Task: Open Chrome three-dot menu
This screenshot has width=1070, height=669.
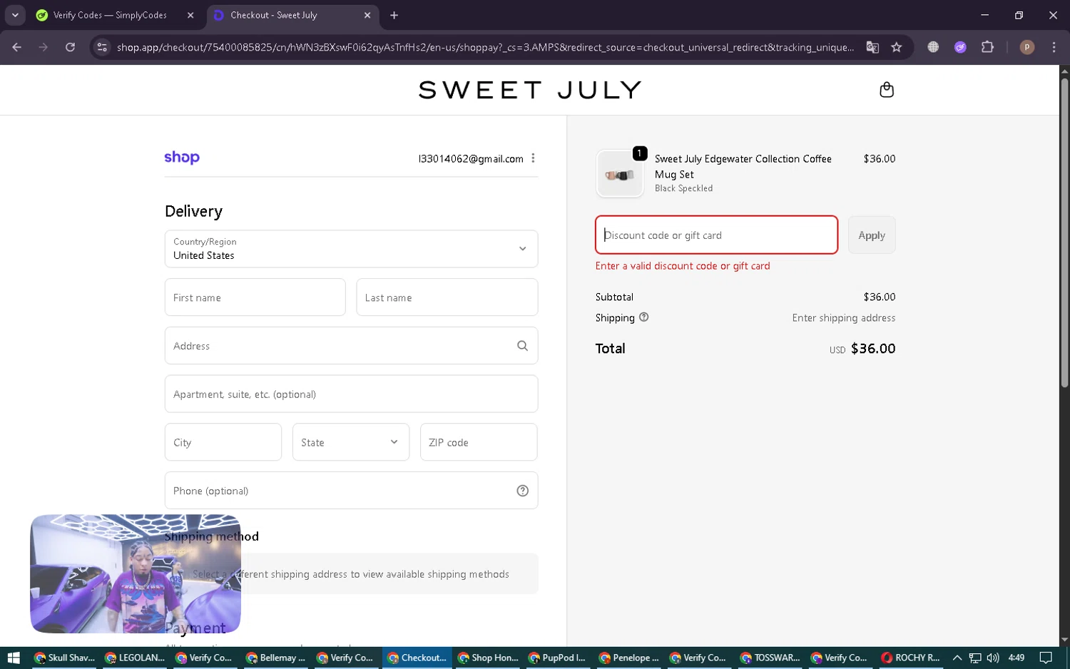Action: pyautogui.click(x=1054, y=47)
